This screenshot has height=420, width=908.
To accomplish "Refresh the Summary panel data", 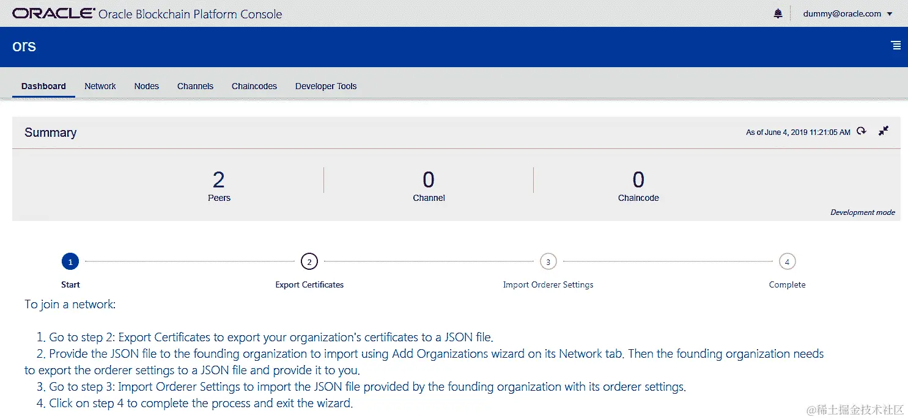I will [861, 131].
